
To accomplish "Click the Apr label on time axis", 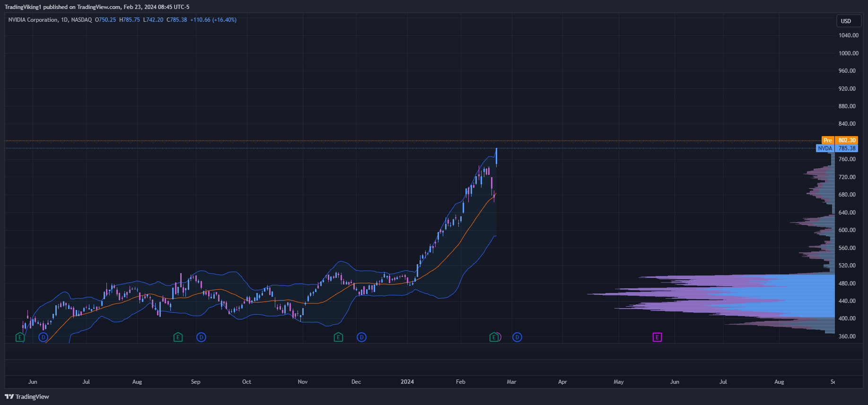I will (562, 382).
